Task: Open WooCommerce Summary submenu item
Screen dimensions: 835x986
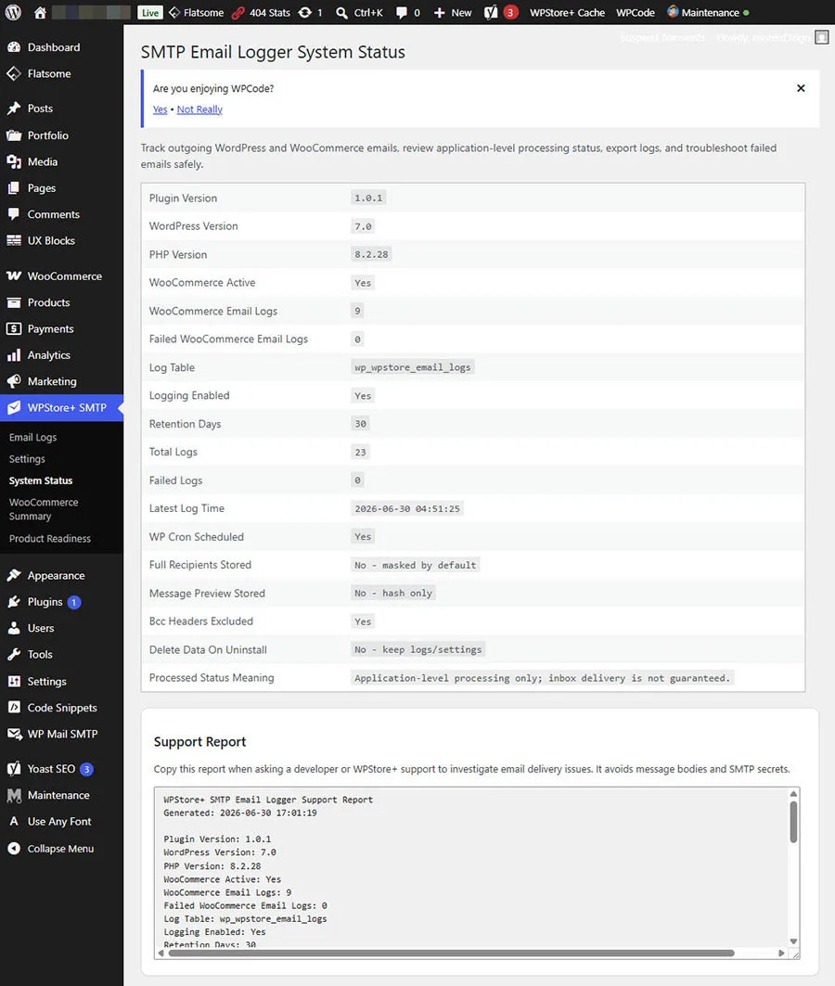Action: (x=44, y=509)
